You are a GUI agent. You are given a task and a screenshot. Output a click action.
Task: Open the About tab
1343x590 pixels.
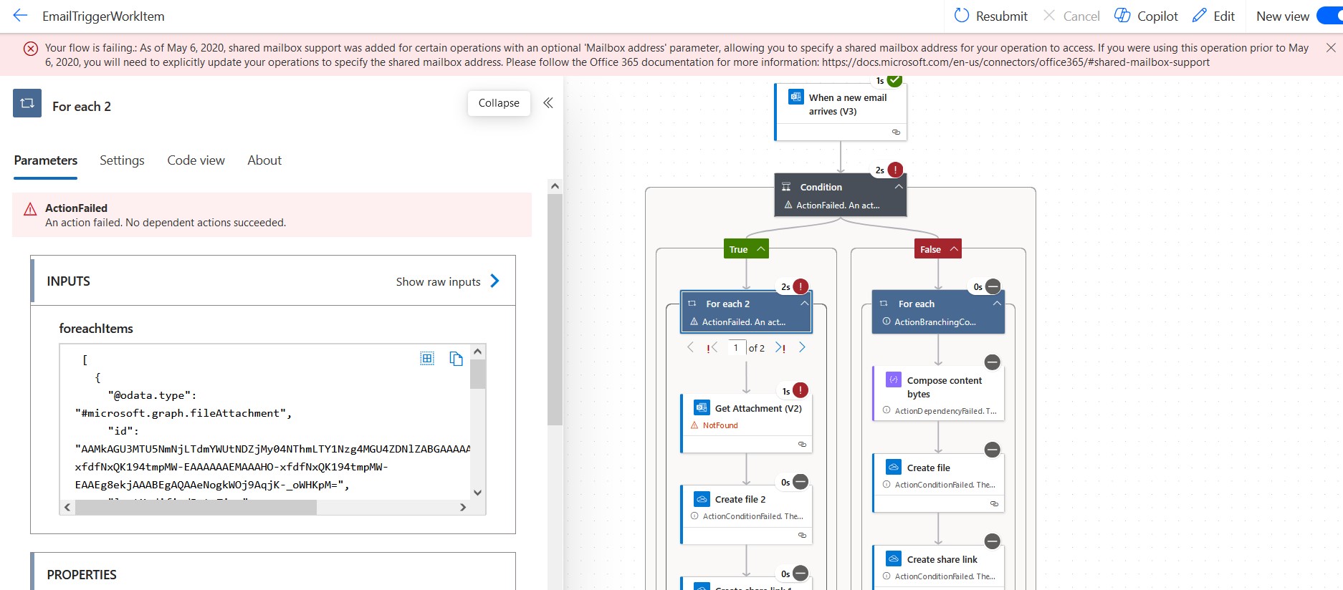(x=264, y=160)
